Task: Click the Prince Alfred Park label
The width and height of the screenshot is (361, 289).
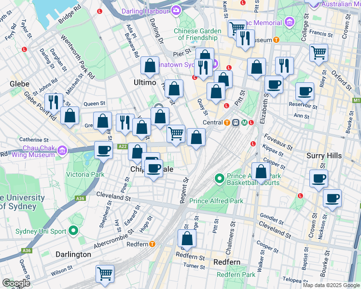Action: point(216,201)
